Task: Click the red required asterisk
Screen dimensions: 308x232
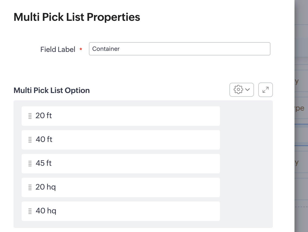Action: pos(81,49)
